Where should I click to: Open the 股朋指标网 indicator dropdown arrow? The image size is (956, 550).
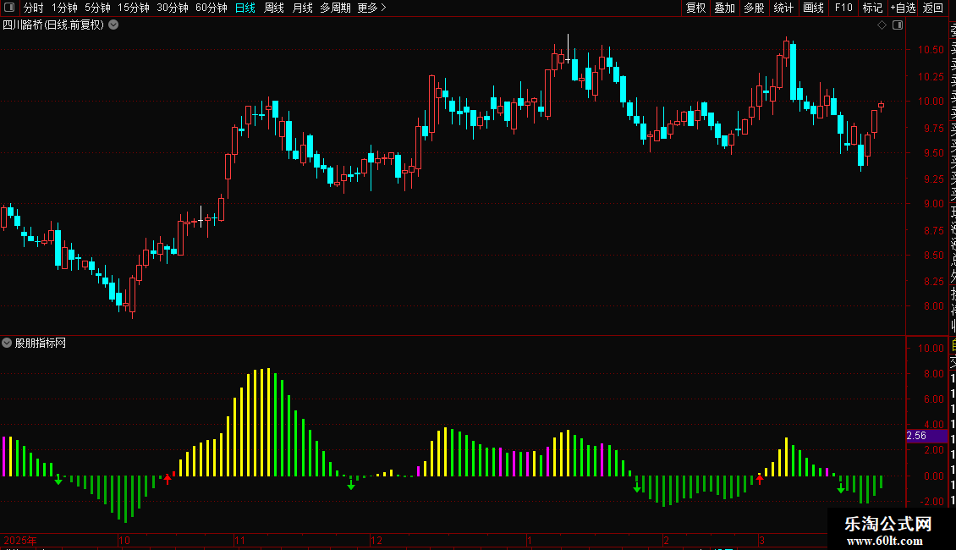(7, 343)
